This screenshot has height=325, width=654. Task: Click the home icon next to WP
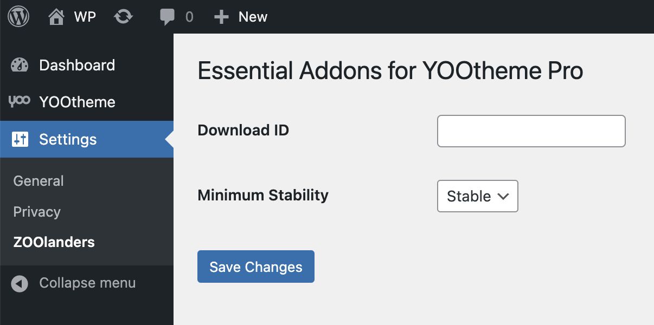click(56, 17)
